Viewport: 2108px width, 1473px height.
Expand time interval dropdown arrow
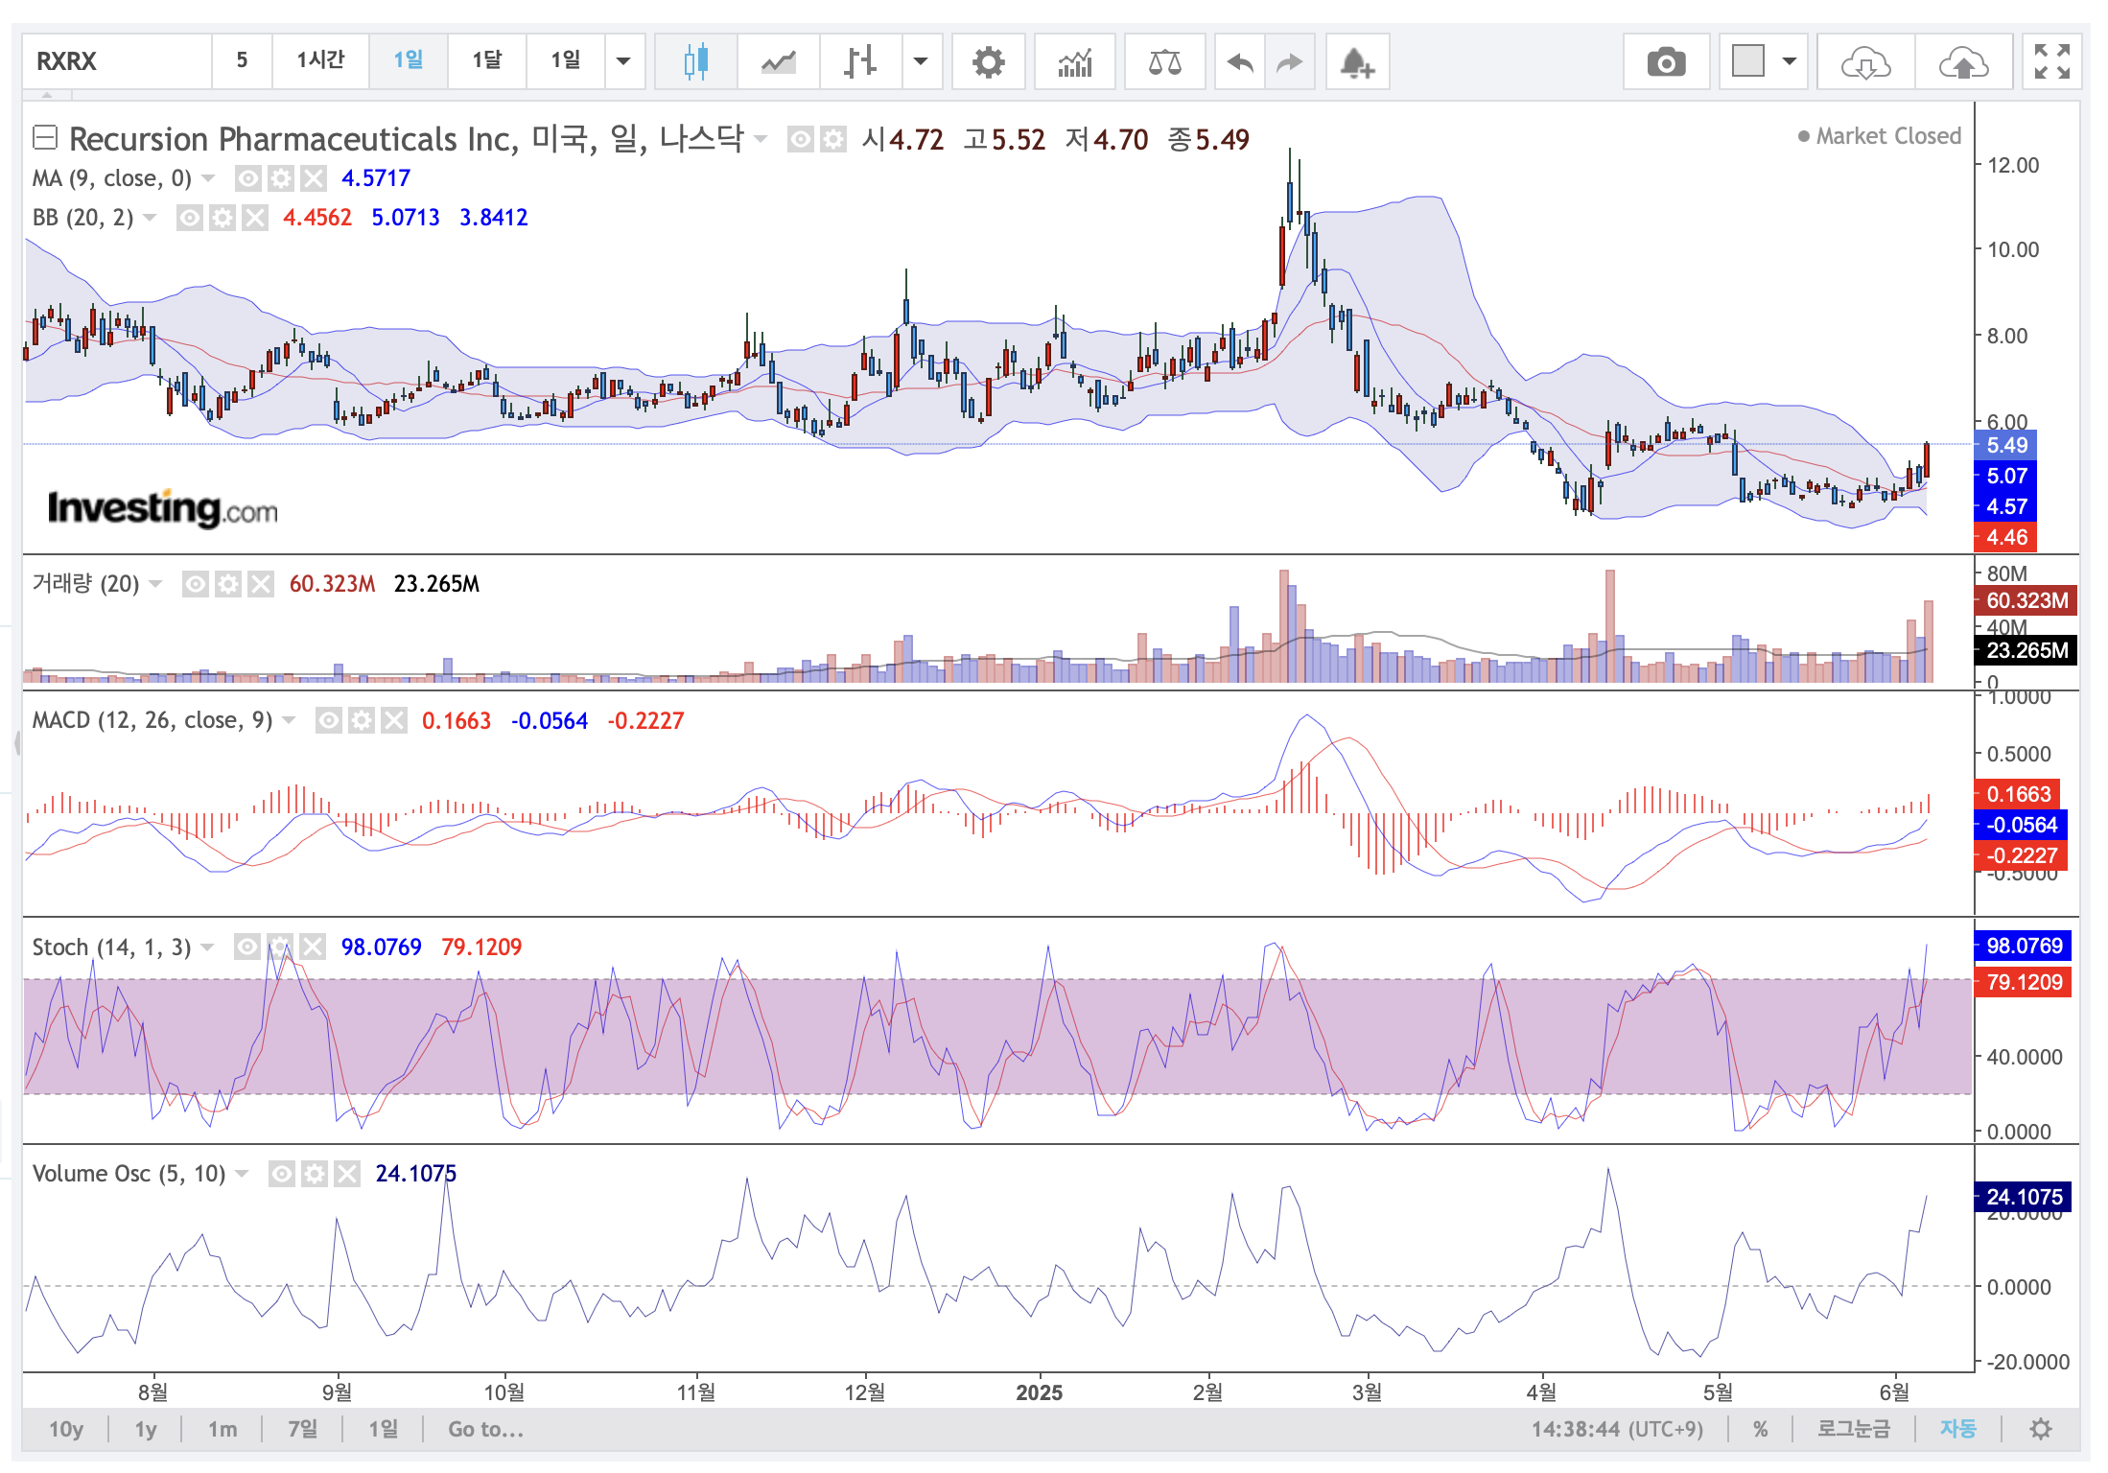click(x=623, y=62)
